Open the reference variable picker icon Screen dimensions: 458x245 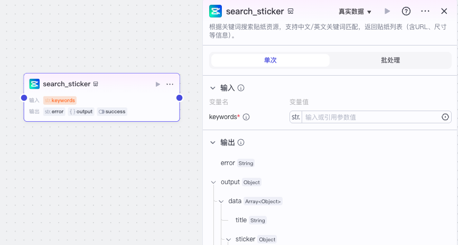(x=445, y=117)
